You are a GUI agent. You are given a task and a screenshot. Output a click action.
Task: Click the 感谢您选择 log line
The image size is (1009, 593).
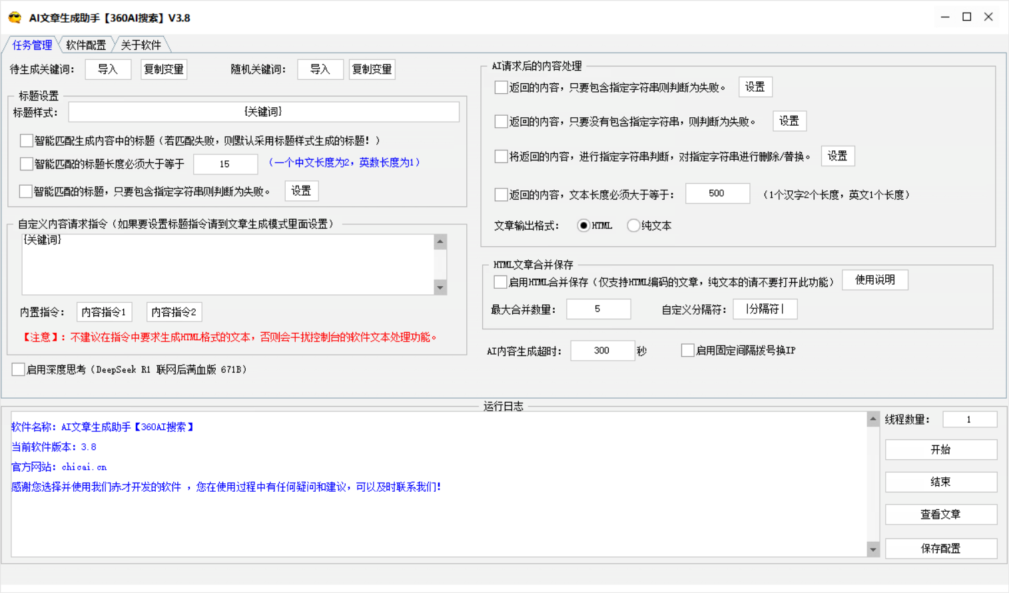(226, 487)
